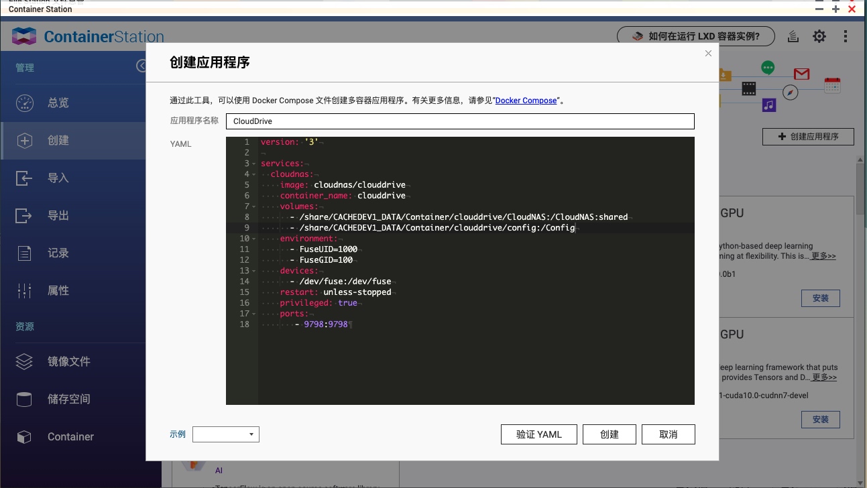Click the CloudNAS:shared volume line
Viewport: 867px width, 488px height.
(x=459, y=217)
